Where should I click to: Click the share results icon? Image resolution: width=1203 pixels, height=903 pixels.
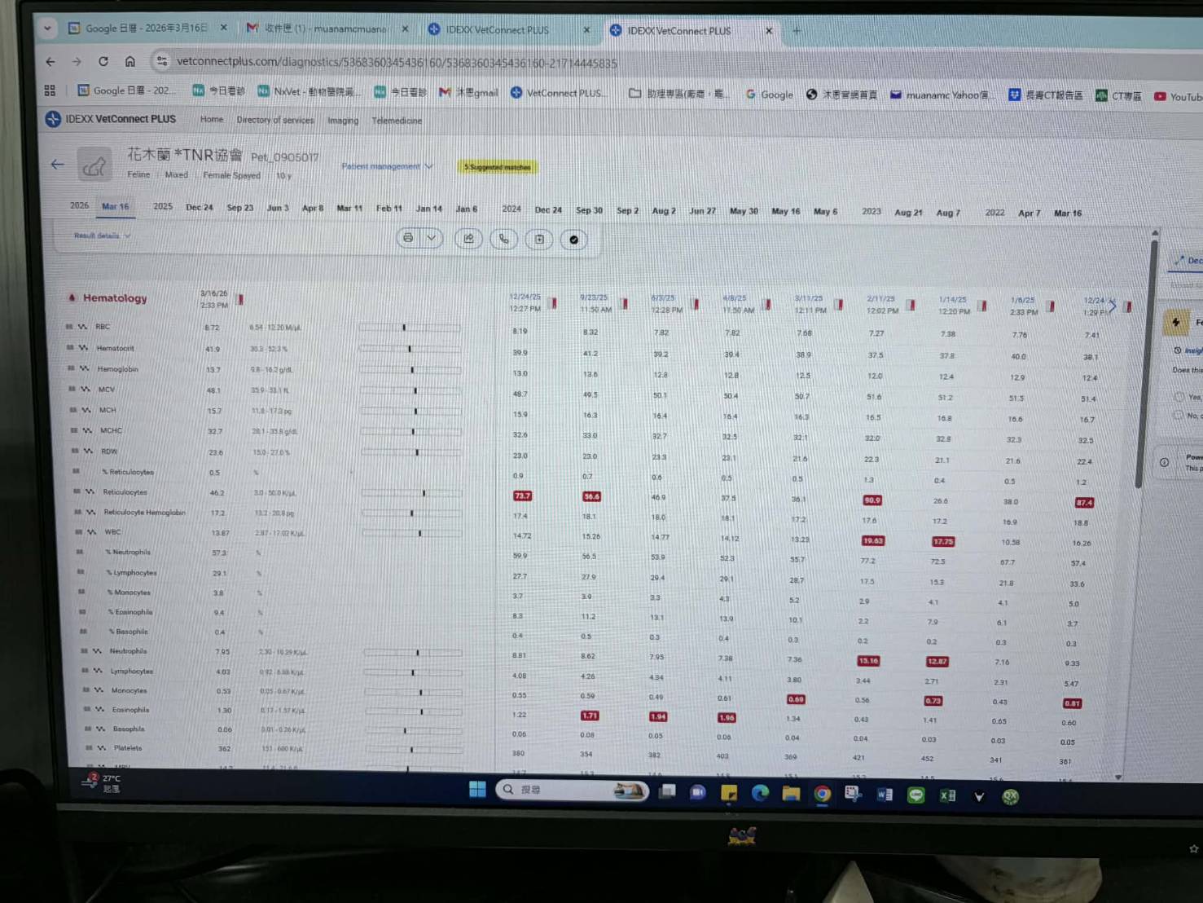coord(468,239)
